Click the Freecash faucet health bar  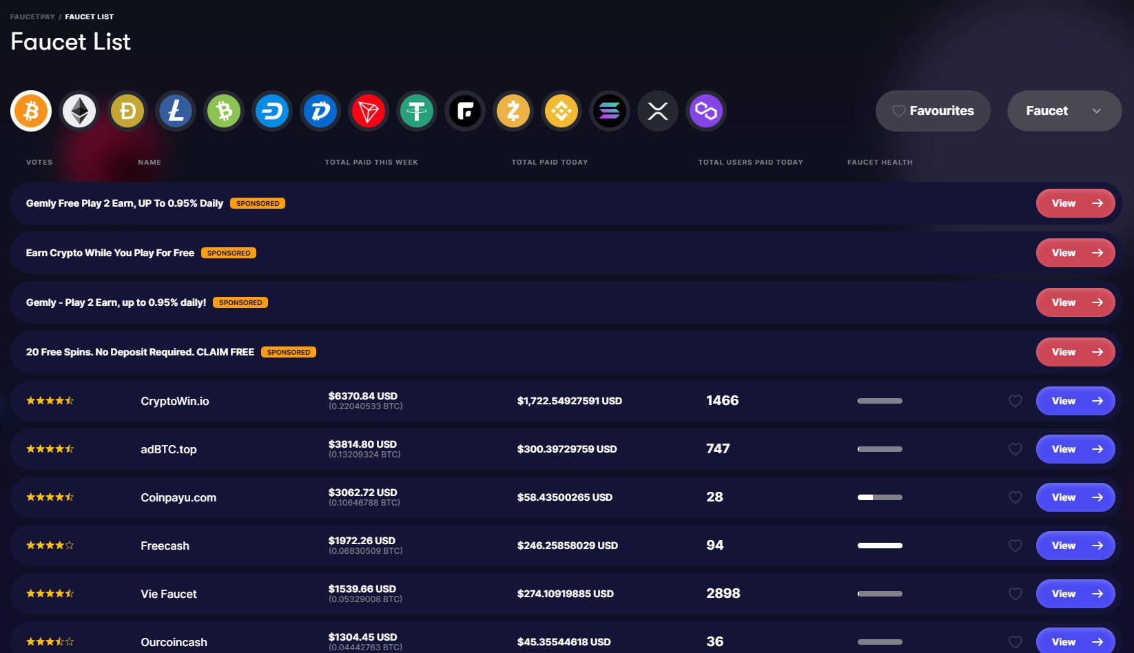tap(880, 546)
